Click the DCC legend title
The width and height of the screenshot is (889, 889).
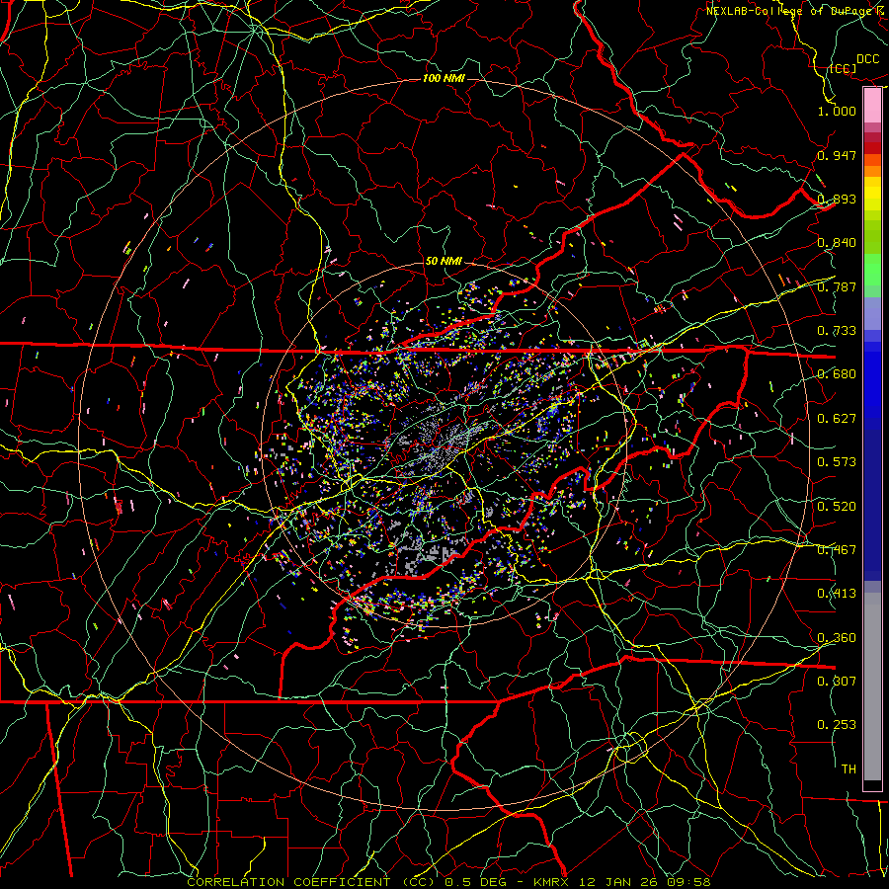pos(867,59)
